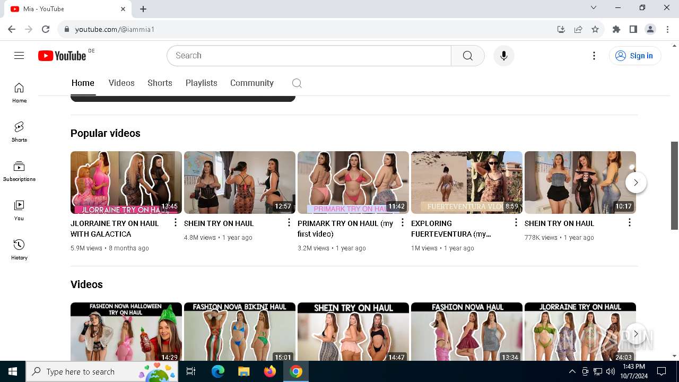
Task: Open File Explorer from taskbar
Action: coord(244,371)
